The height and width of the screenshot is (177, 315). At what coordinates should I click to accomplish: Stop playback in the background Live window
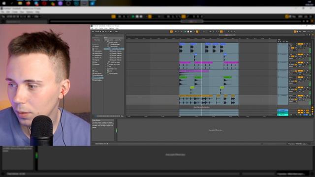(137, 16)
